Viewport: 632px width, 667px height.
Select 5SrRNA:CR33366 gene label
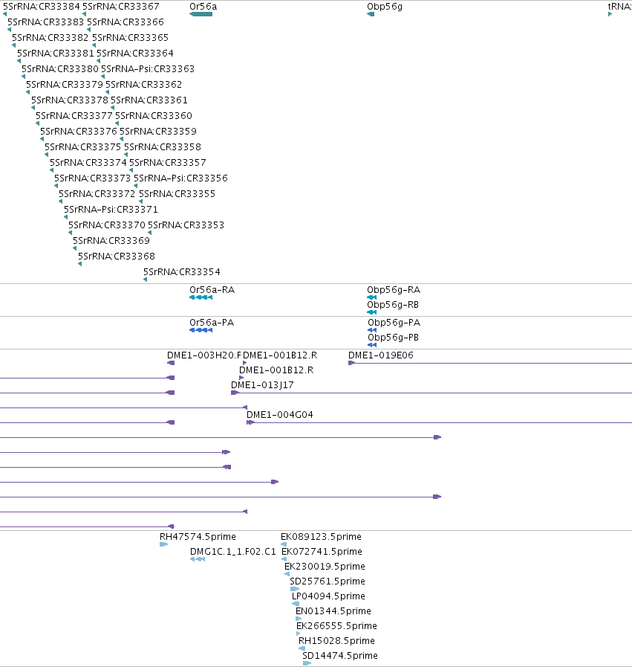(126, 22)
